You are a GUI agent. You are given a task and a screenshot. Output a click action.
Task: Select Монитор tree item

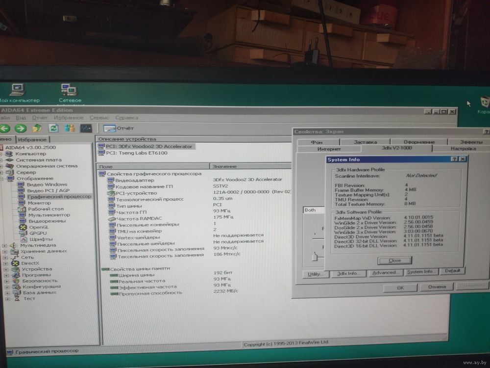click(x=39, y=203)
